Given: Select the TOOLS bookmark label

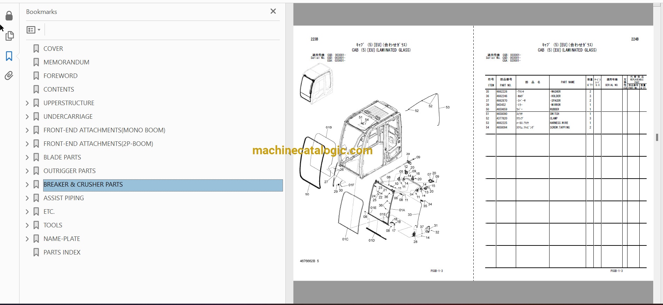Looking at the screenshot, I should point(53,225).
